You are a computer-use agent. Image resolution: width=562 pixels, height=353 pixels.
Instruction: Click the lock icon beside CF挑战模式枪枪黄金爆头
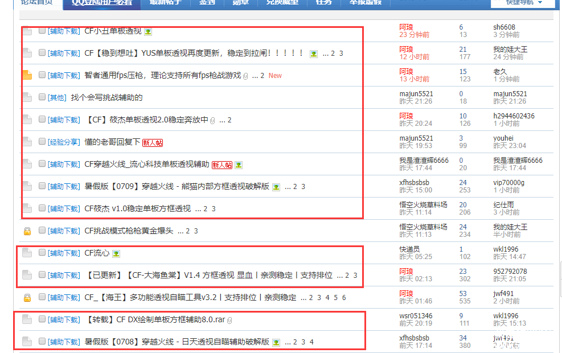(27, 231)
